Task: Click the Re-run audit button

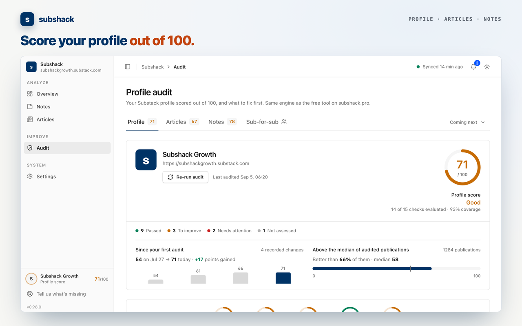Action: point(186,177)
